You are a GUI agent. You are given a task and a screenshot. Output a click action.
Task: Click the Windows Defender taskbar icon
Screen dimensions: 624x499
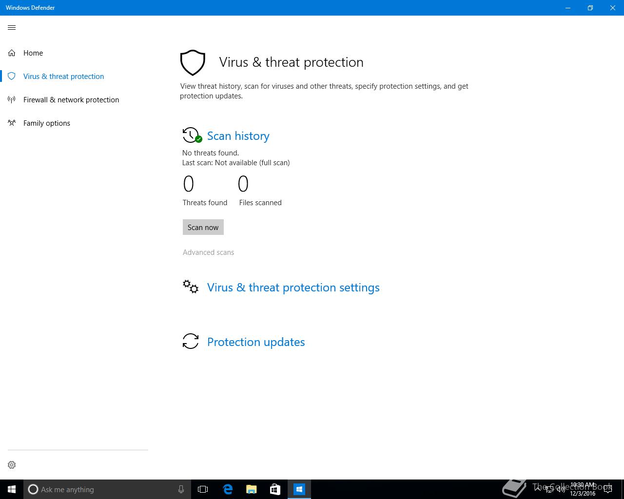tap(299, 489)
